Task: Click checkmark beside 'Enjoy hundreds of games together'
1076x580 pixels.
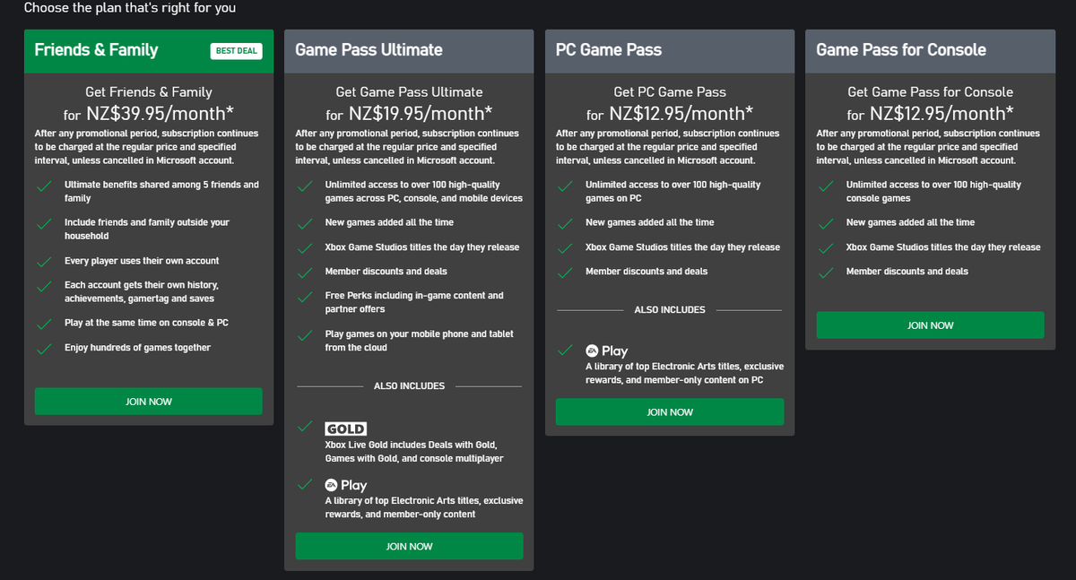Action: tap(44, 349)
